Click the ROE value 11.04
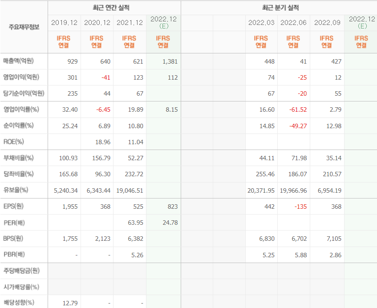This screenshot has width=377, height=308. pyautogui.click(x=136, y=142)
